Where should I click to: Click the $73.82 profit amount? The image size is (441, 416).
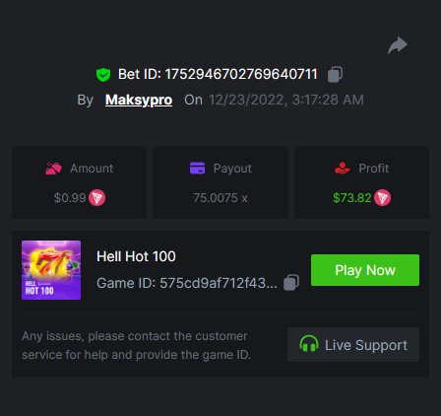point(352,198)
